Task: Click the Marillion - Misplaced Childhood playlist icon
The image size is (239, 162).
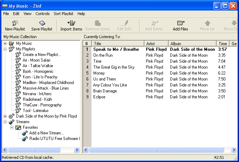Action: (x=18, y=83)
